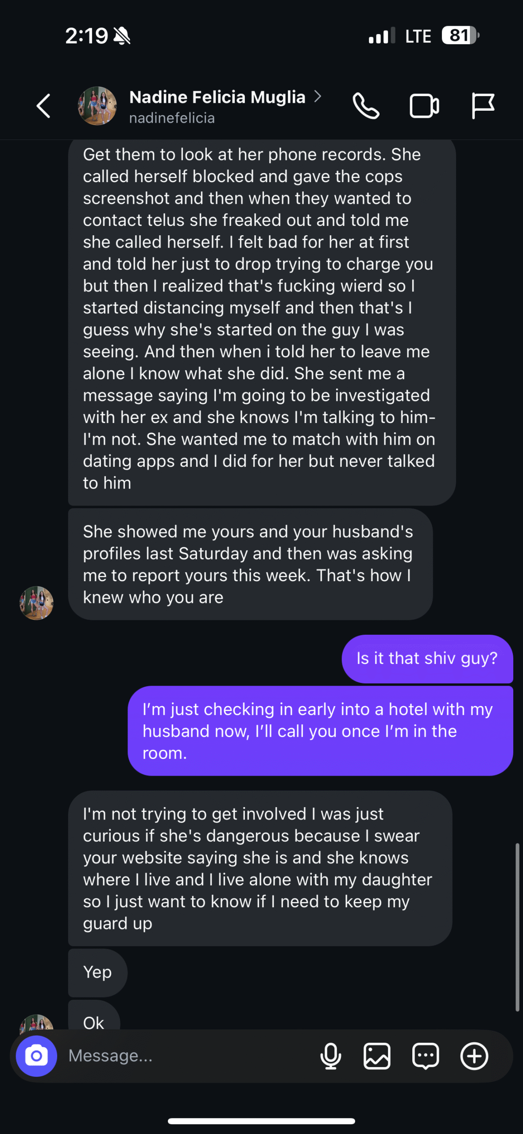
Task: Expand chat details chevron beside name
Action: (x=318, y=97)
